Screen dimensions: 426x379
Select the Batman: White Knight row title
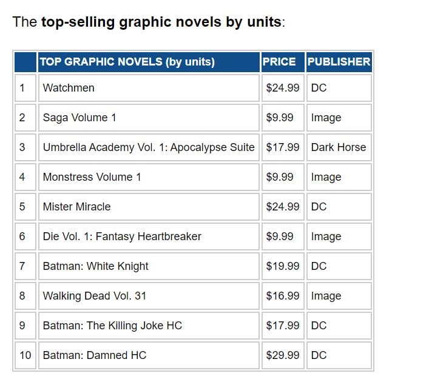pyautogui.click(x=95, y=266)
